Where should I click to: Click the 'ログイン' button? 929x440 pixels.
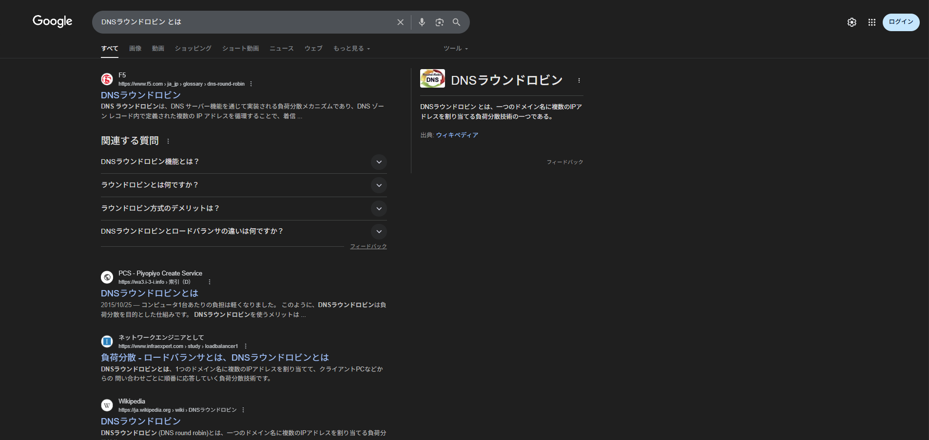pyautogui.click(x=901, y=22)
